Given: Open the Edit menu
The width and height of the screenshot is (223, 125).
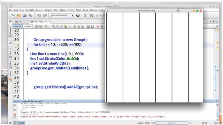Looking at the screenshot, I should (x=16, y=10).
